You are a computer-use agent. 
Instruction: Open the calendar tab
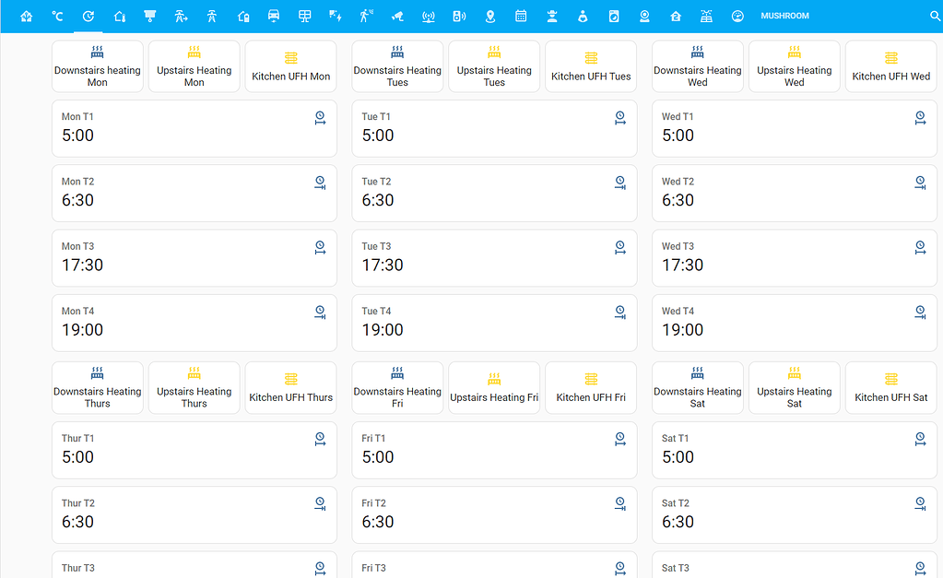coord(521,17)
